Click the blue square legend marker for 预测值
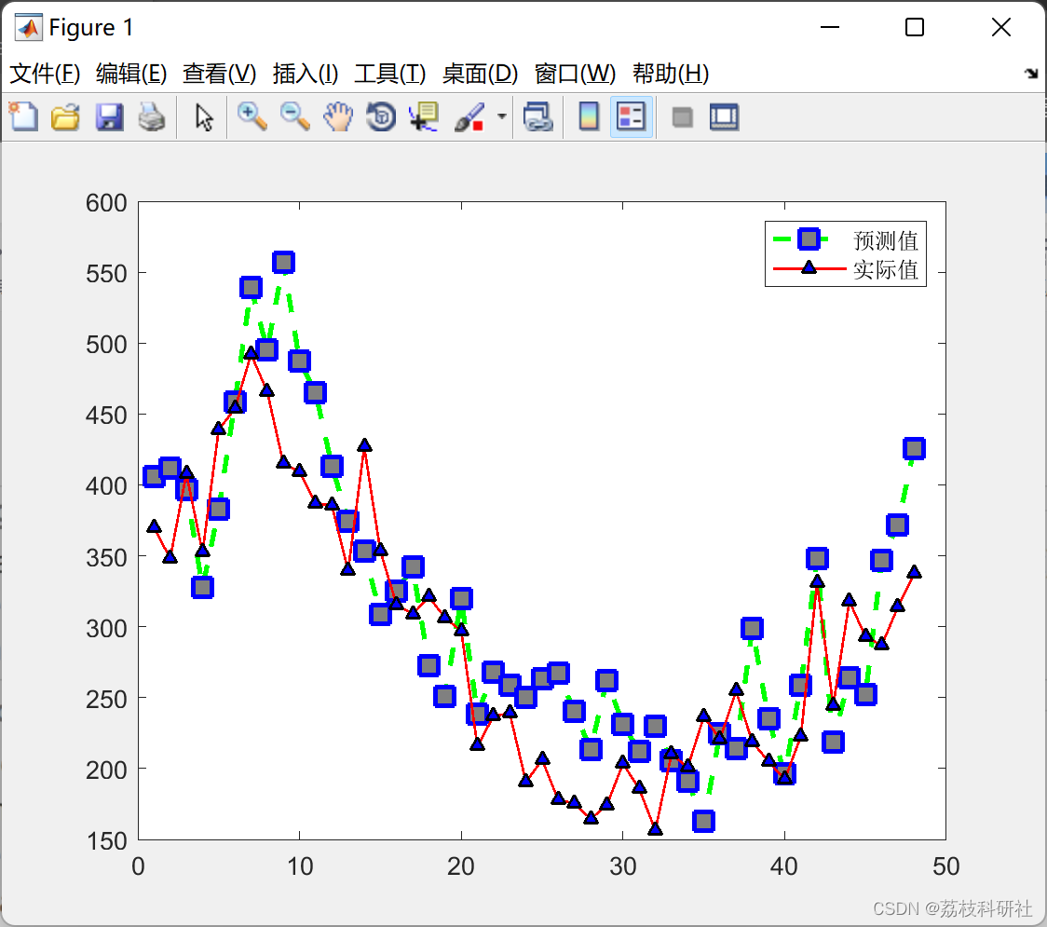This screenshot has width=1047, height=927. 809,239
